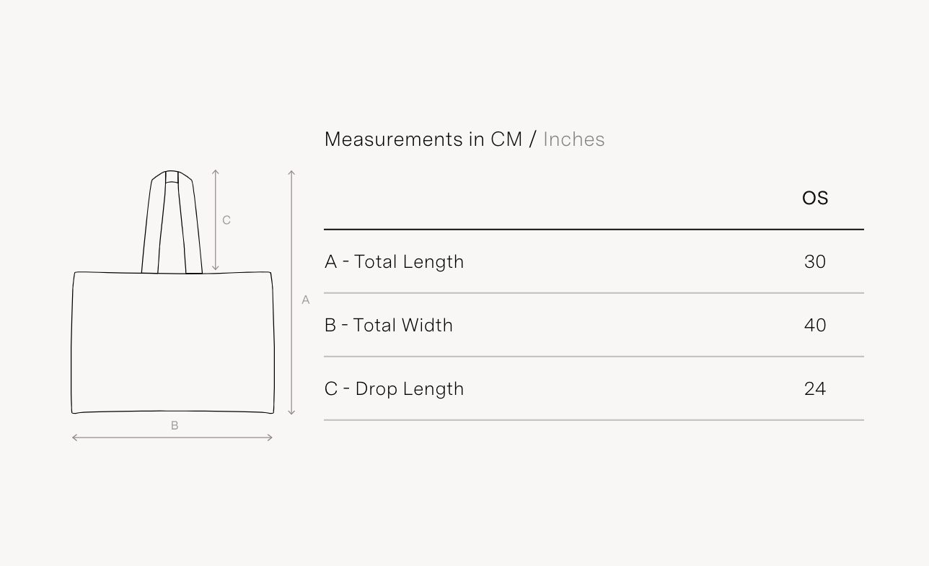Select the A - Total Length row label
The width and height of the screenshot is (929, 566).
point(394,262)
